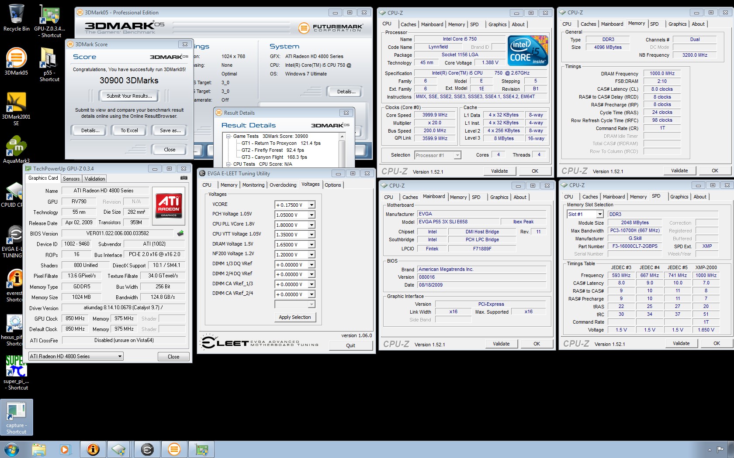Click Apply Selection in E-LEET

click(x=295, y=317)
